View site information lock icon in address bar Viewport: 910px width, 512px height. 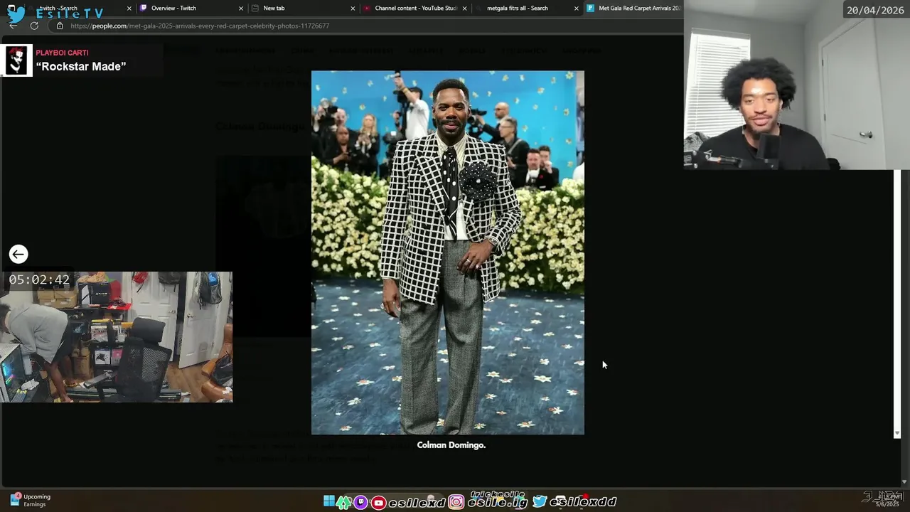click(60, 26)
